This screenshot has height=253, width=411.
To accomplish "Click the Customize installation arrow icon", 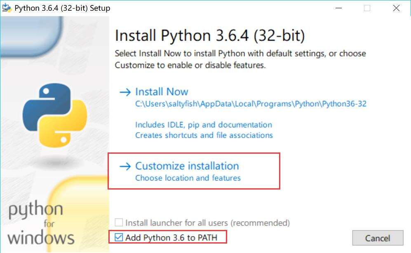I will [x=125, y=166].
